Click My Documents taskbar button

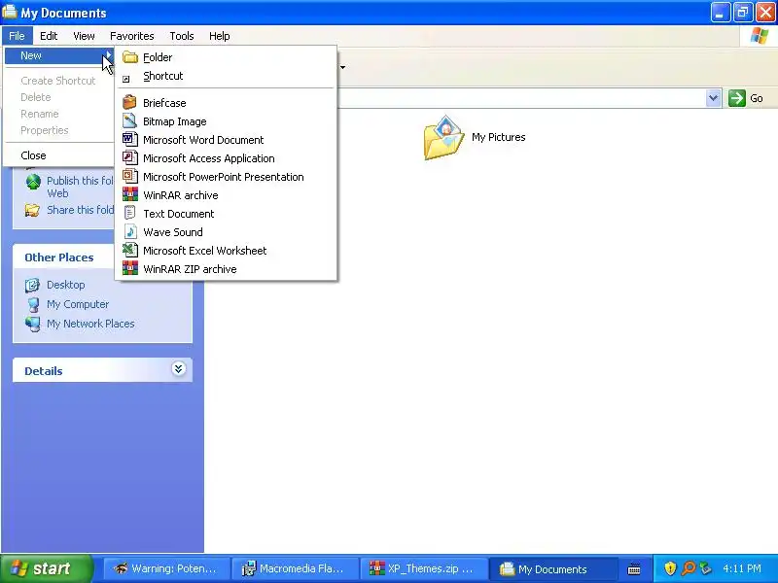coord(552,568)
